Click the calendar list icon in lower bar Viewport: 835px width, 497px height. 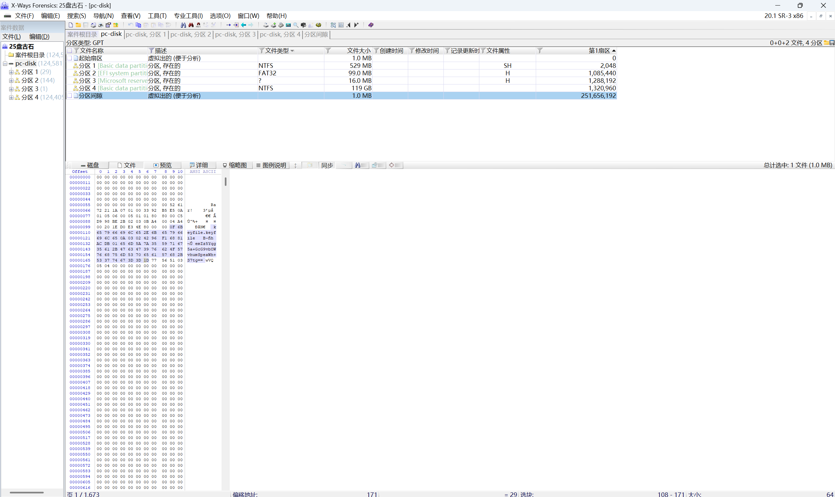click(378, 165)
